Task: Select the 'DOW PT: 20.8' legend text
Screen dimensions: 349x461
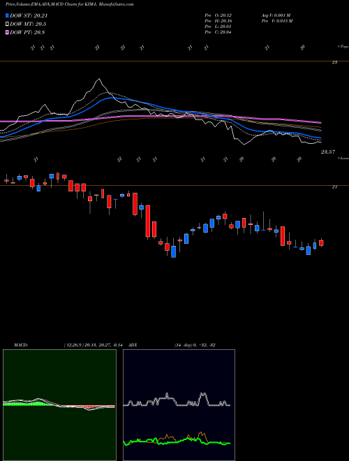Action: (x=27, y=32)
